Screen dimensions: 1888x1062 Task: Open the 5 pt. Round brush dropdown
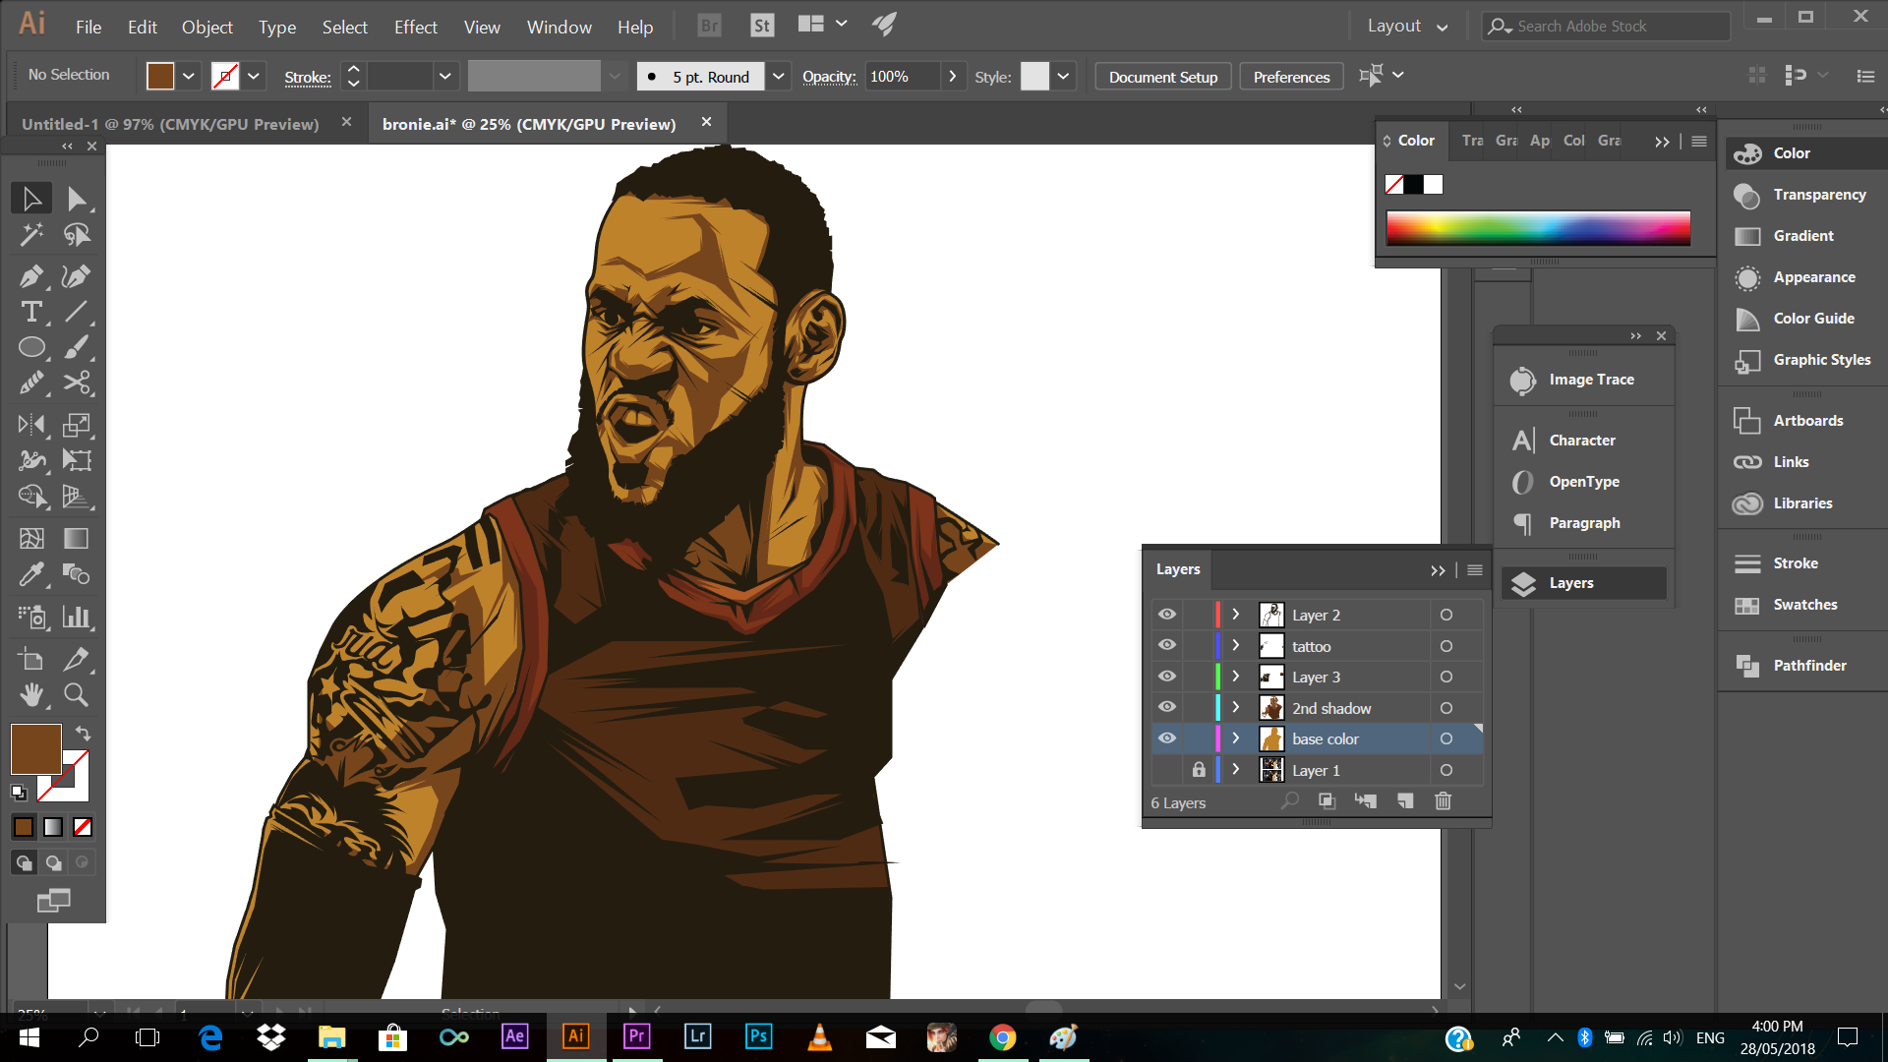pyautogui.click(x=778, y=77)
